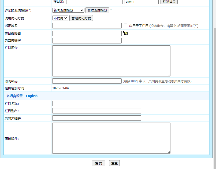216x169 pixels.
Task: Click inside the 栏目简介 text area
Action: coord(111,60)
